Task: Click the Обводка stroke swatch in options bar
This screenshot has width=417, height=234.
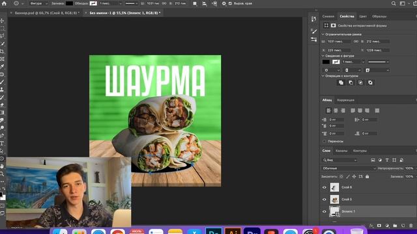Action: [x=93, y=3]
